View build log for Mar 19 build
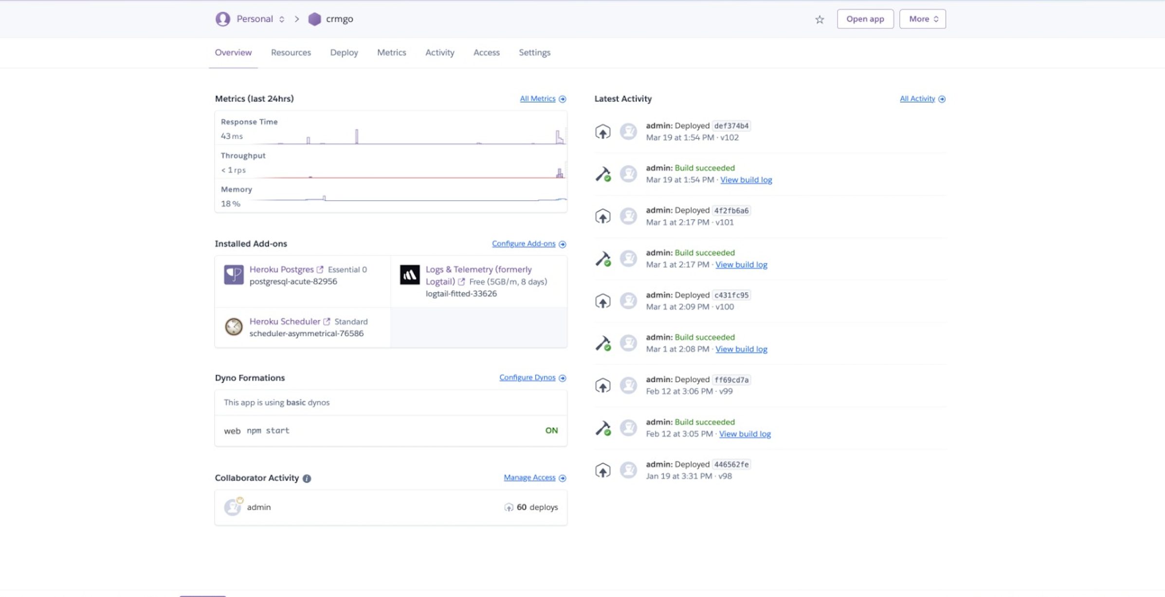The height and width of the screenshot is (597, 1165). (x=746, y=180)
